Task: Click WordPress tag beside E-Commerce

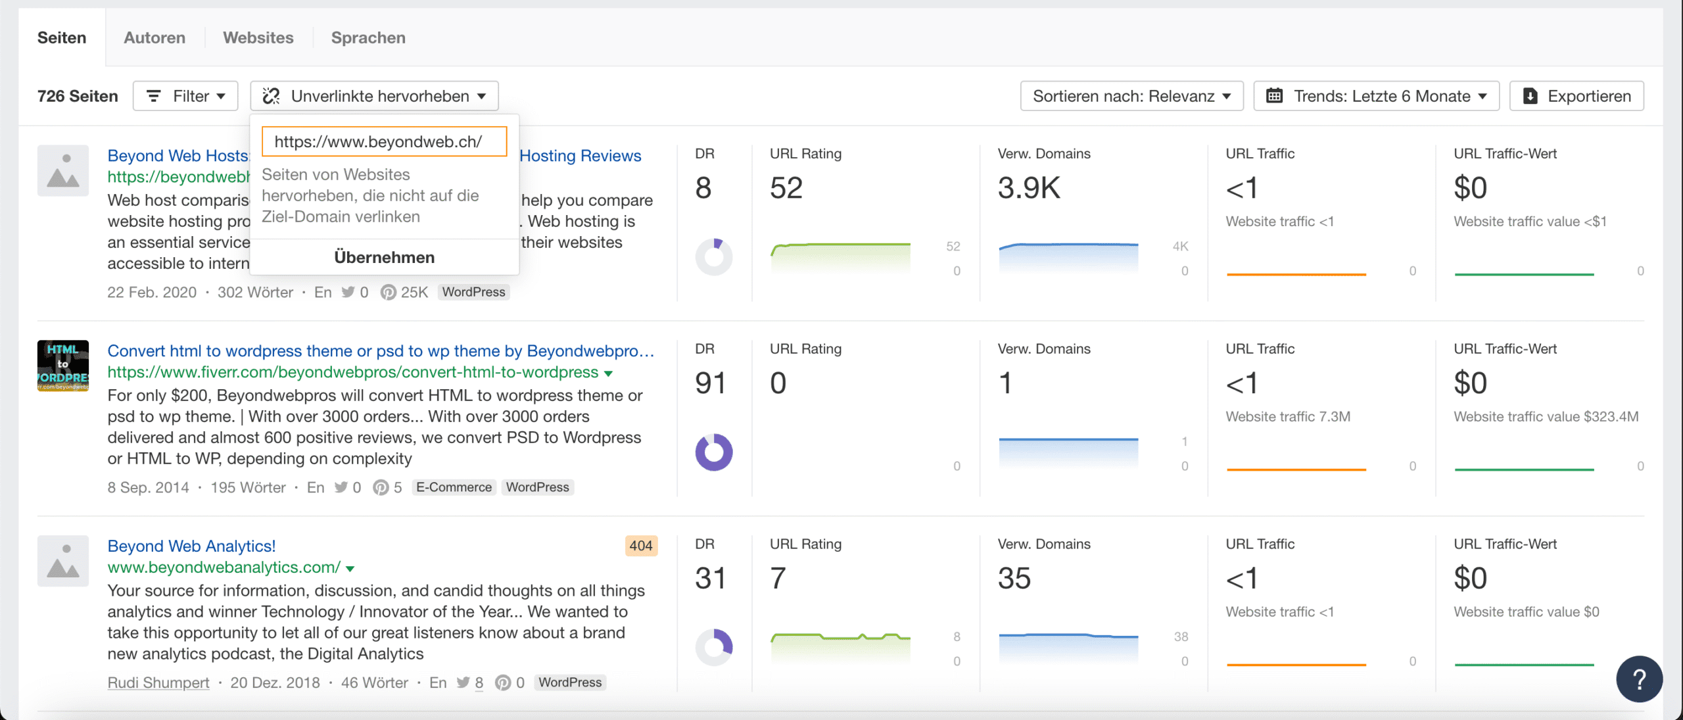Action: [537, 487]
